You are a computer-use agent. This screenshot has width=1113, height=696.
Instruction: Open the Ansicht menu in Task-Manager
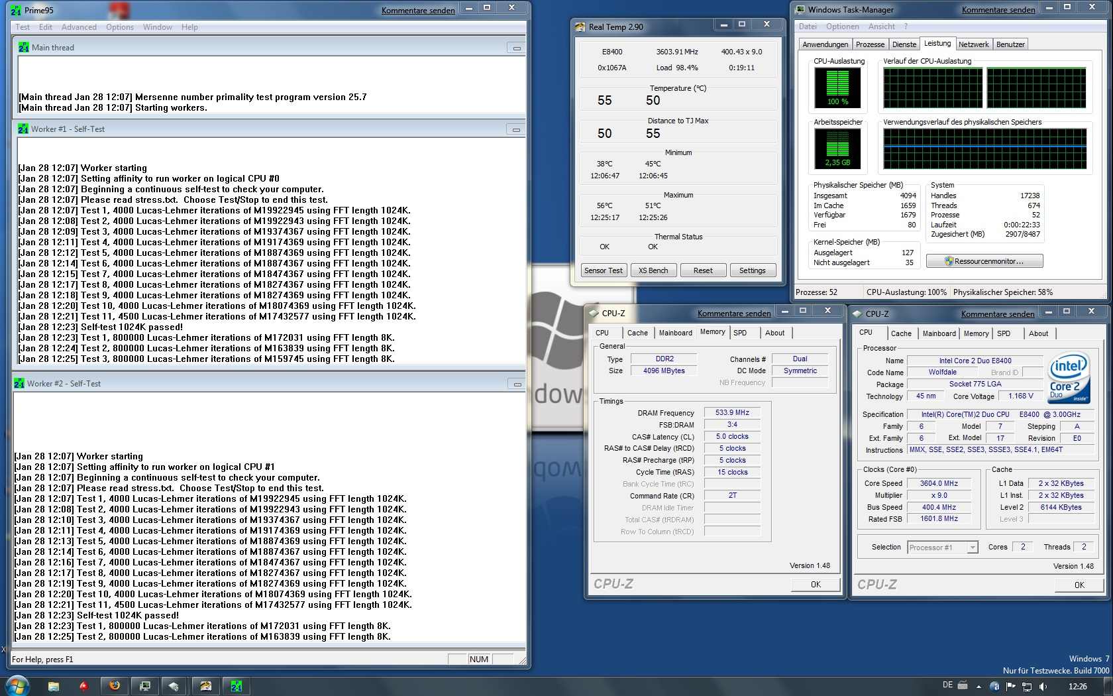click(881, 27)
